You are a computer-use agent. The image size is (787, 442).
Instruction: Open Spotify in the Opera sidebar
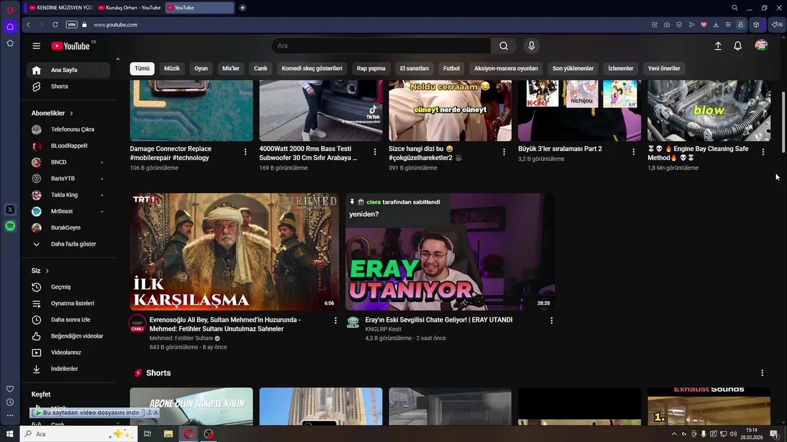[10, 227]
